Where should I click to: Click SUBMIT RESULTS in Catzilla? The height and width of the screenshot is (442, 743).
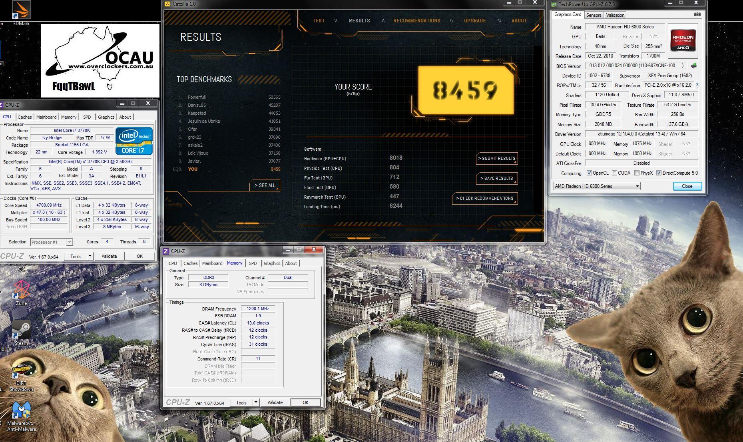coord(497,158)
